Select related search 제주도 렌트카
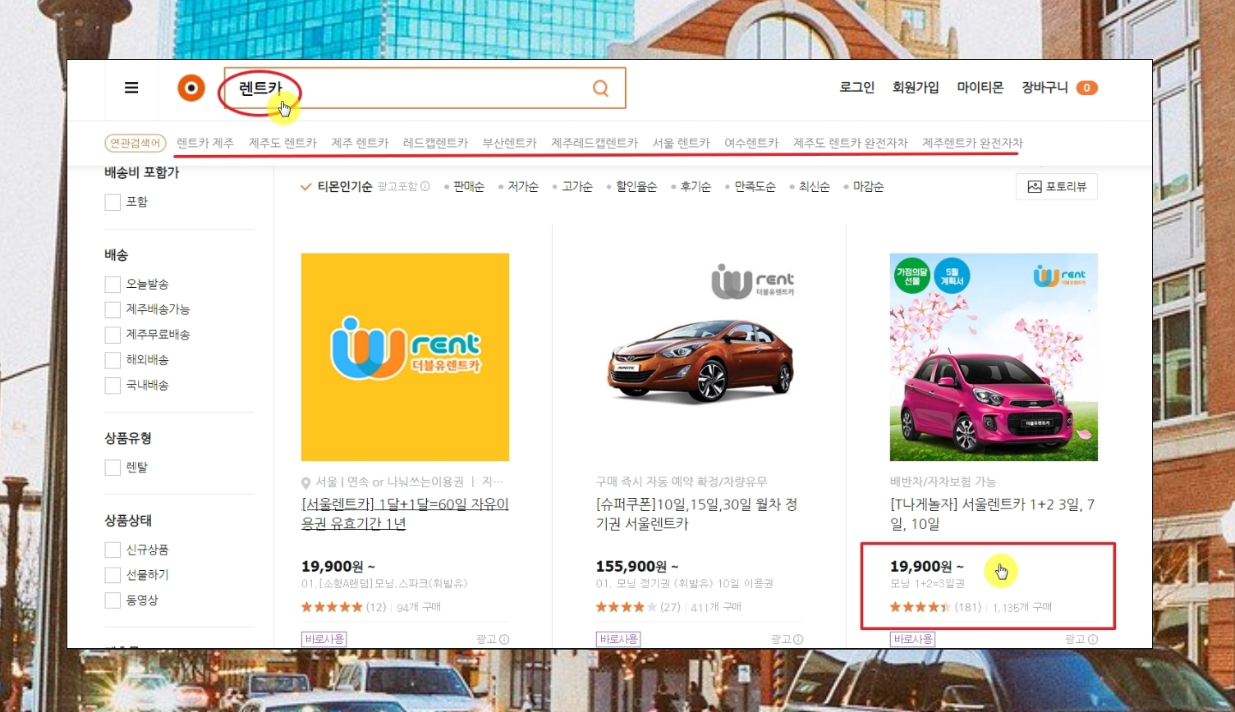 [x=282, y=143]
